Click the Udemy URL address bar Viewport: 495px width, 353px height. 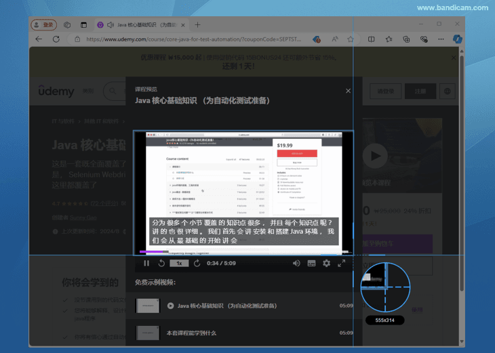pos(193,39)
